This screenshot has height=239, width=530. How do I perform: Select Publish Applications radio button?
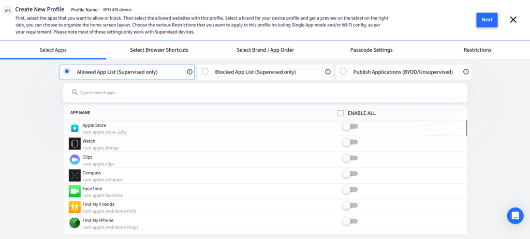(343, 71)
